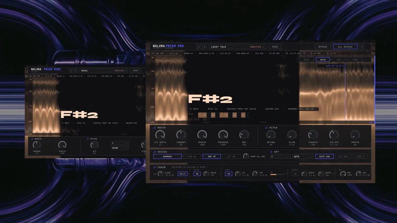Click the LPC Depth knob
397x223 pixels.
coord(160,135)
